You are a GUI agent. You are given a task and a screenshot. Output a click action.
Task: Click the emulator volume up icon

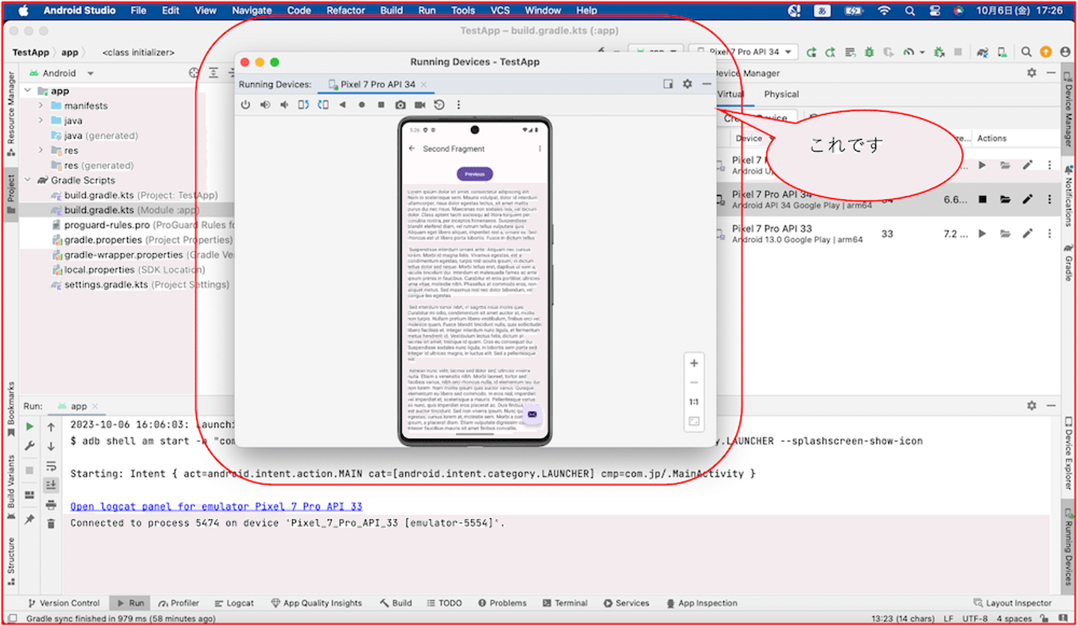pos(265,105)
